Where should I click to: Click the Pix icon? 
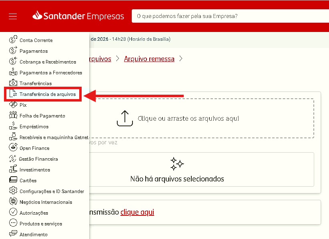pos(13,104)
